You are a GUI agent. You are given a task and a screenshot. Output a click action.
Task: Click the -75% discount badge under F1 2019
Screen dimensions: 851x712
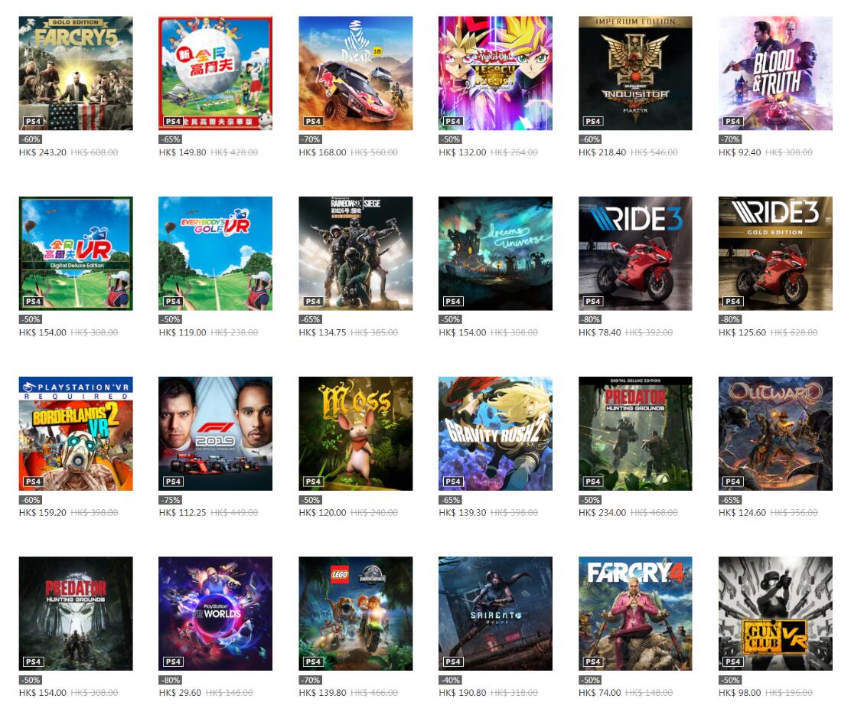pos(170,500)
